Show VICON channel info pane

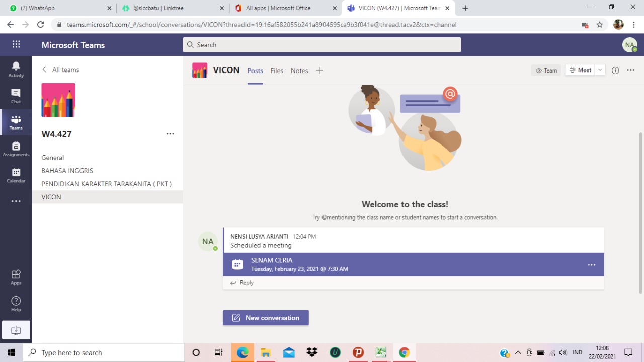(615, 70)
